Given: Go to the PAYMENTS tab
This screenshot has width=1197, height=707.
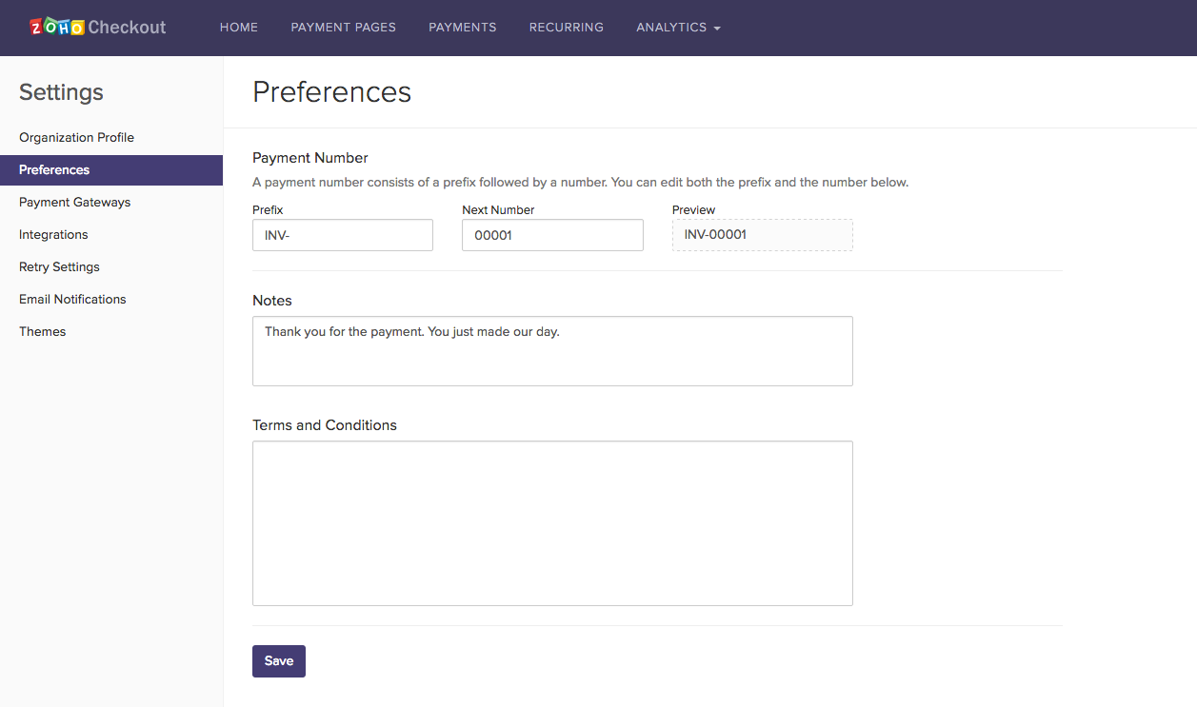Looking at the screenshot, I should (x=462, y=28).
